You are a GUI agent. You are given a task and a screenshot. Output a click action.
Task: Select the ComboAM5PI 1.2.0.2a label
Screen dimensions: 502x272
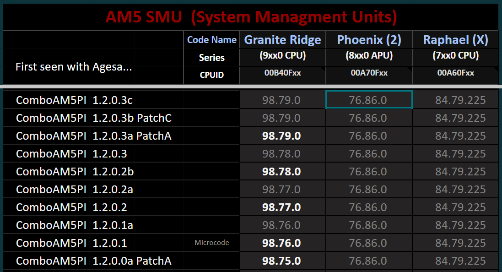[75, 190]
